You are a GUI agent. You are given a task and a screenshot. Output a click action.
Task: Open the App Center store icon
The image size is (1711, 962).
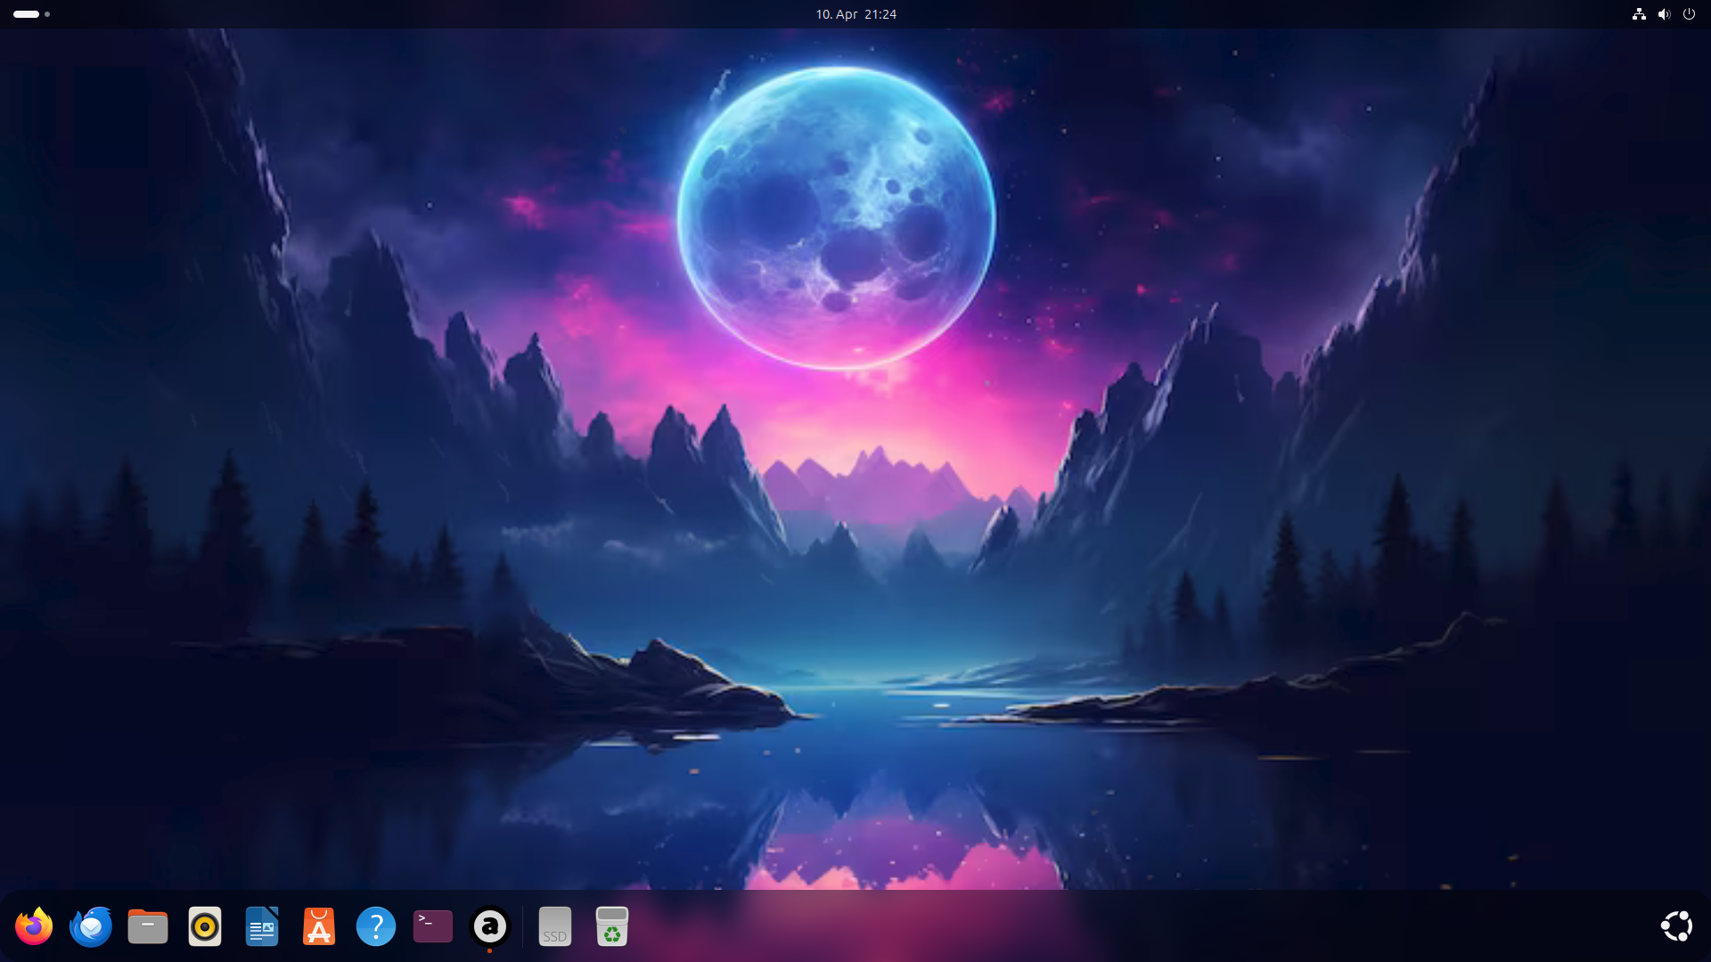319,926
